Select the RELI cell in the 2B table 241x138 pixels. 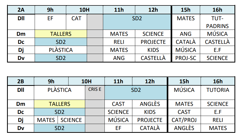(x=218, y=120)
